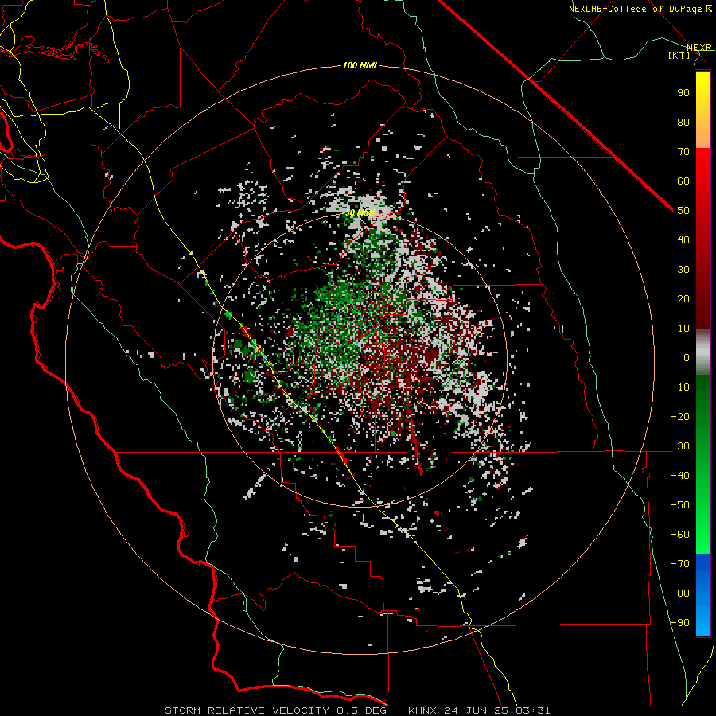Click the 10 value on the velocity scale
The height and width of the screenshot is (716, 716).
click(683, 329)
